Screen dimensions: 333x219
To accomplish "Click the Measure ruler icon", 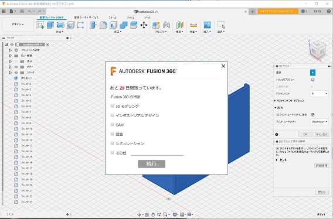I will click(193, 25).
